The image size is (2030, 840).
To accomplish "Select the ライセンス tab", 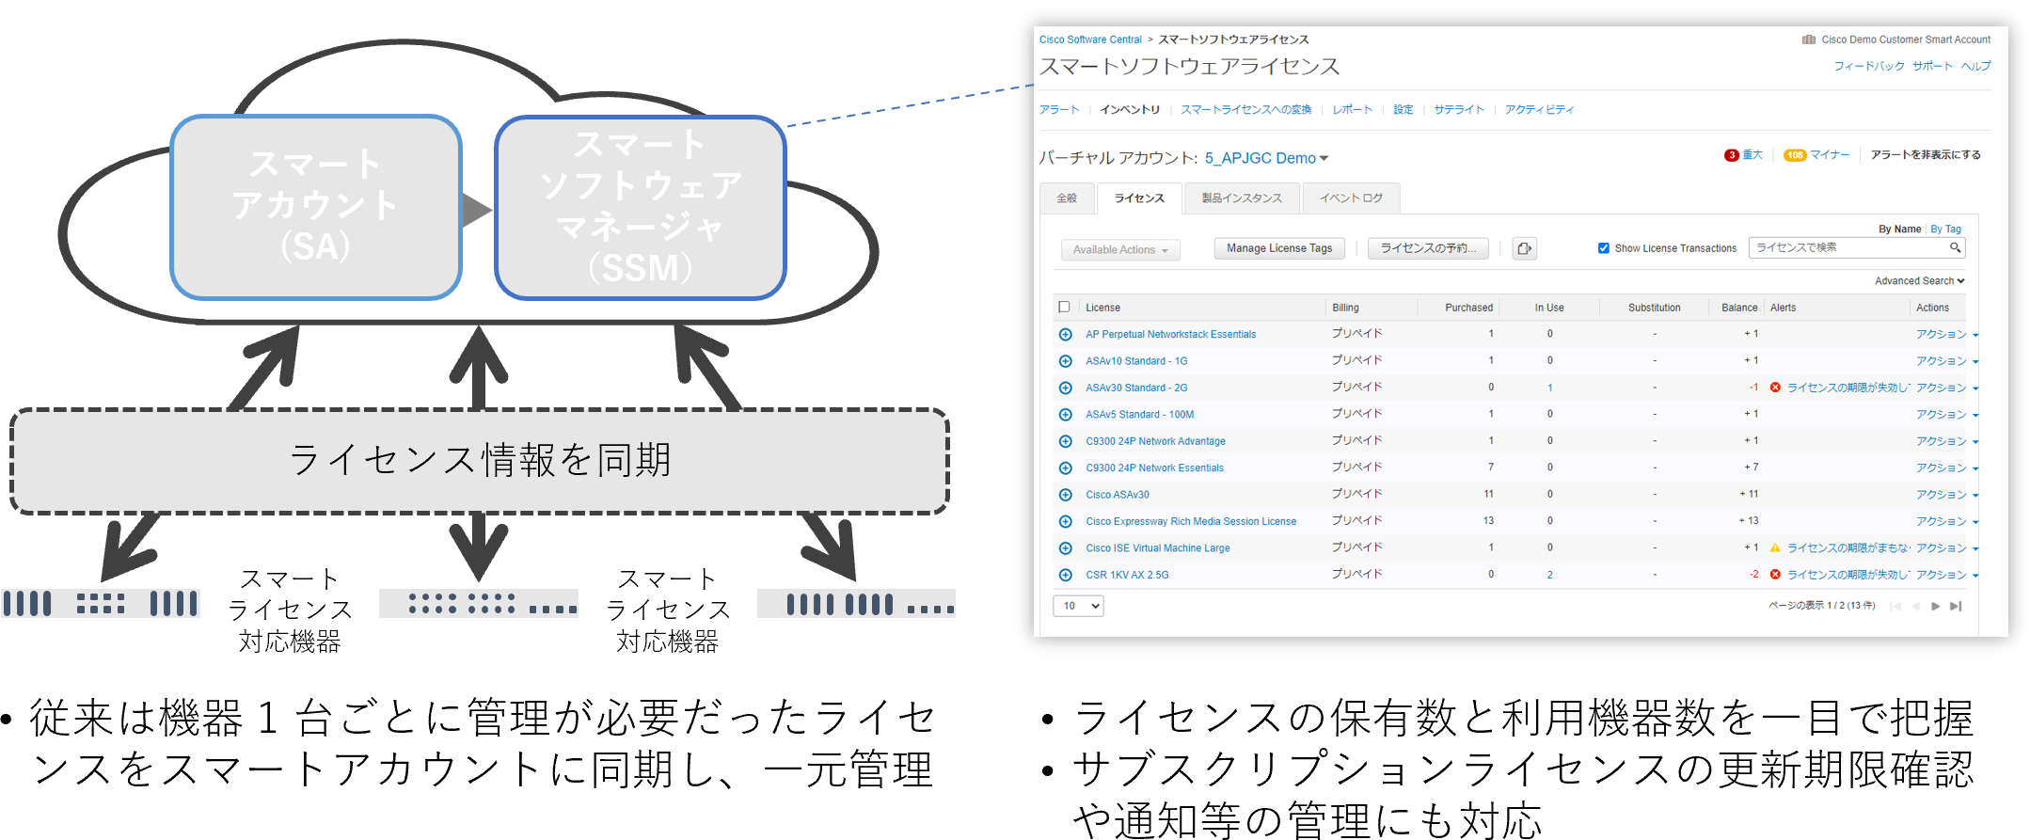I will [1139, 198].
